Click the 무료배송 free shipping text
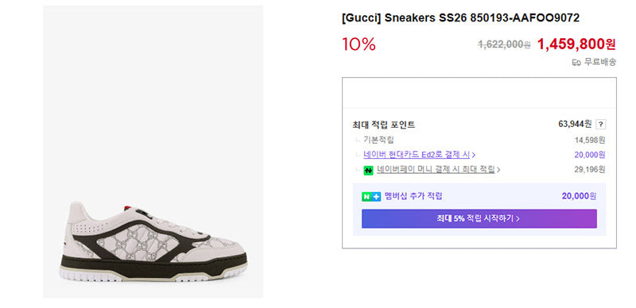The height and width of the screenshot is (308, 636). pyautogui.click(x=600, y=63)
